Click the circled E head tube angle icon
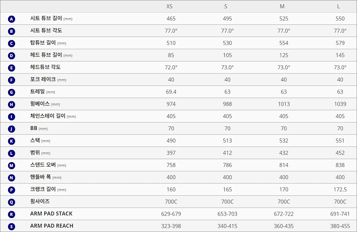The image size is (357, 232). 12,68
